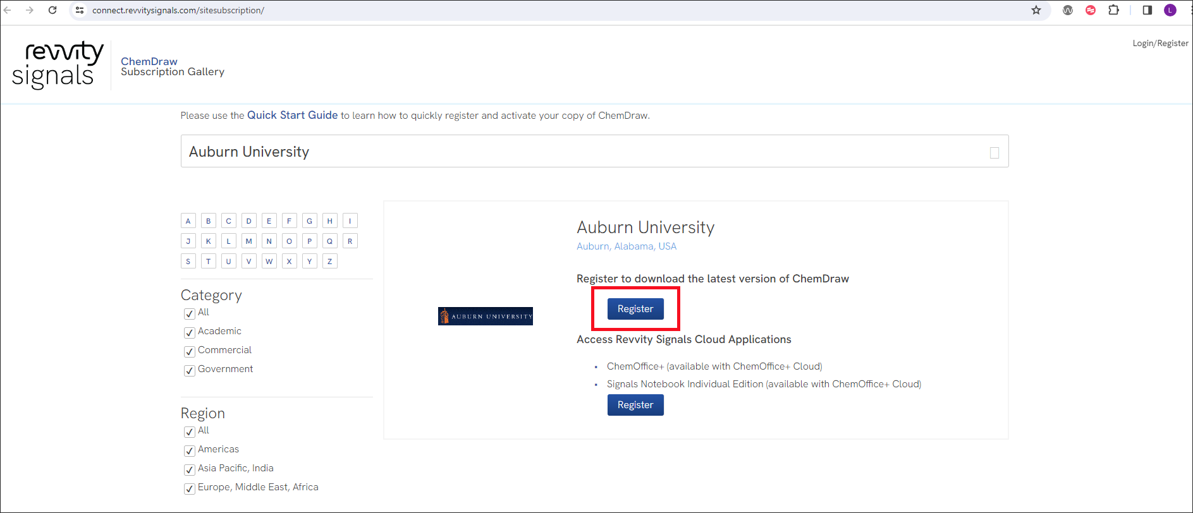Filter institutions by letter P

click(309, 241)
